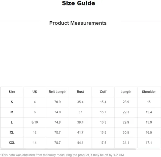
Task: Click the Shoulder column header
Action: click(149, 92)
